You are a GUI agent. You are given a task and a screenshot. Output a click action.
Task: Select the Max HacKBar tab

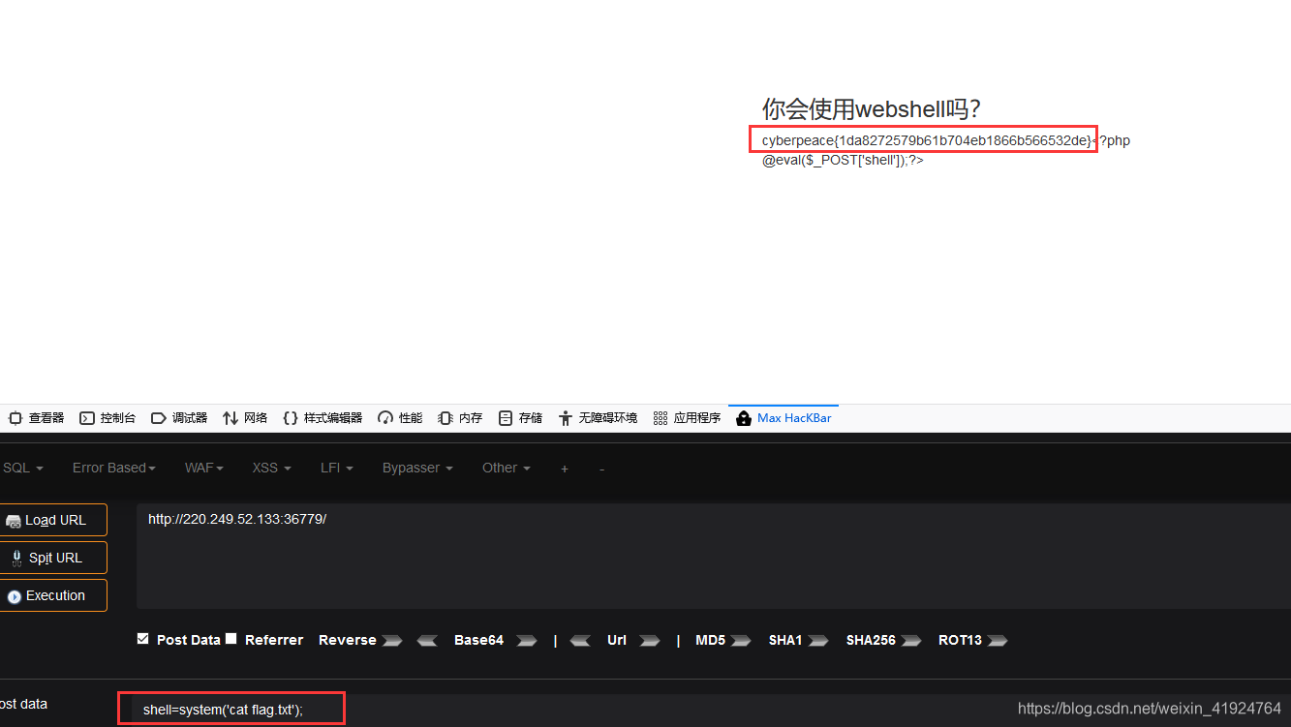click(784, 418)
